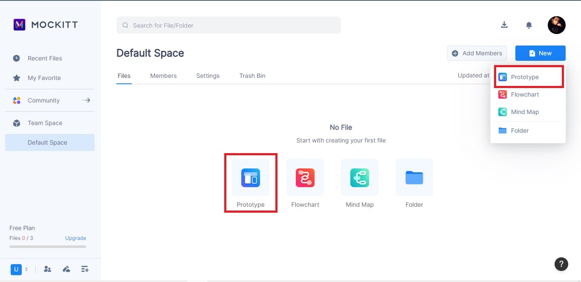
Task: Open the help question mark button
Action: [x=561, y=264]
